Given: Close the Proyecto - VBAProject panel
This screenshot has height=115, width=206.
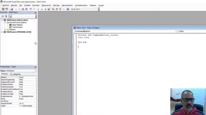Looking at the screenshot, I should 35,12.
